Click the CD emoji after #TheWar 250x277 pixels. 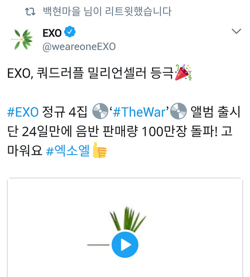[178, 111]
